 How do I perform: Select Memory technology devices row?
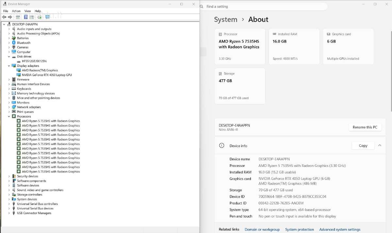pyautogui.click(x=36, y=93)
